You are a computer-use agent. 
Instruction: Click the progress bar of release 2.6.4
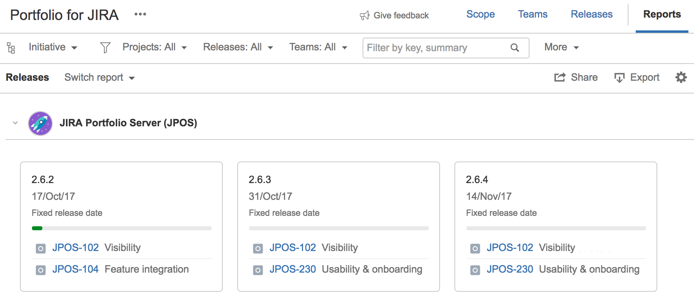pyautogui.click(x=556, y=228)
